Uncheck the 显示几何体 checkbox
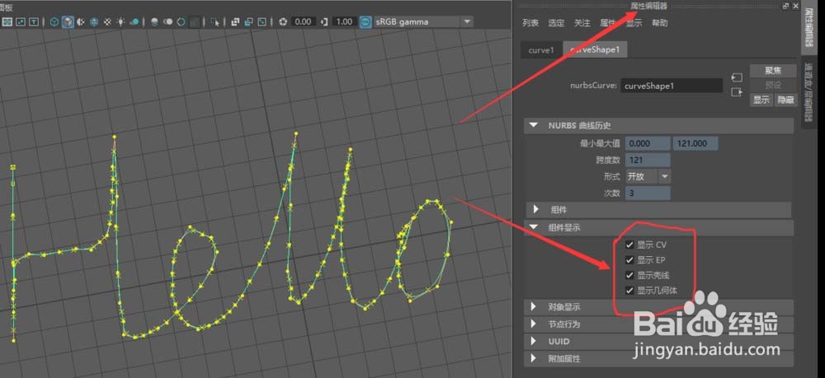The image size is (825, 378). click(x=629, y=291)
